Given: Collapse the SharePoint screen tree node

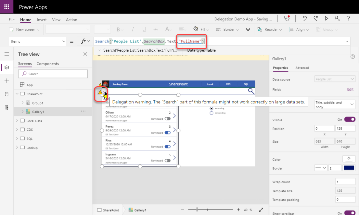Looking at the screenshot, I should pos(17,94).
